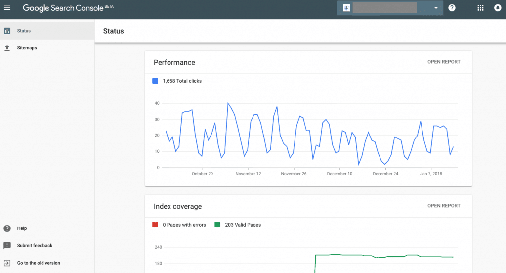Screen dimensions: 506x273
Task: Click the Go to the old version link
Action: [x=39, y=263]
